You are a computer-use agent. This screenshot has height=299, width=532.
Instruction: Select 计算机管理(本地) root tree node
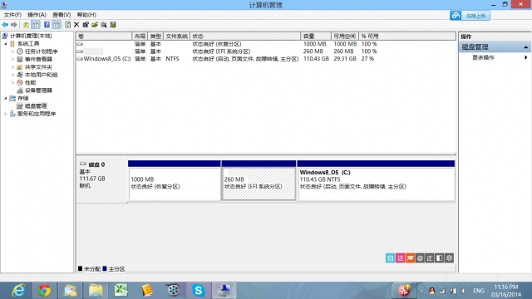coord(31,36)
